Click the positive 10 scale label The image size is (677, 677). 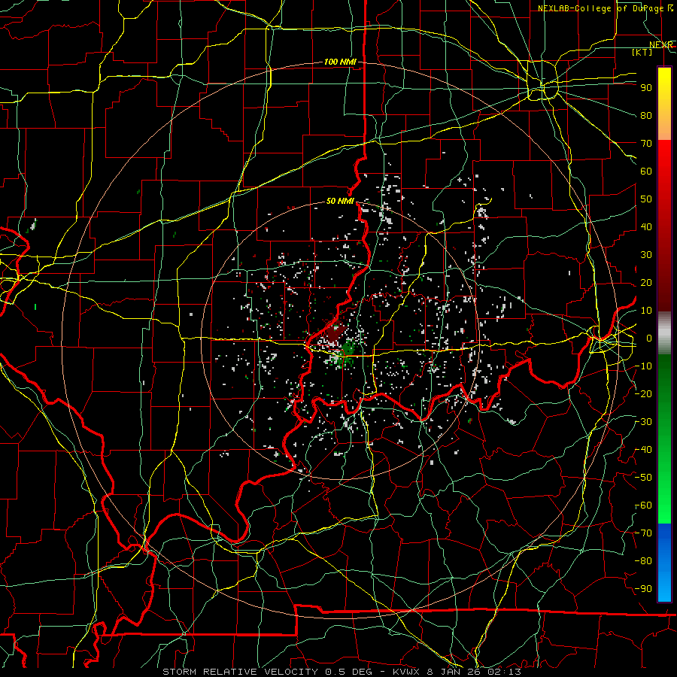(646, 311)
